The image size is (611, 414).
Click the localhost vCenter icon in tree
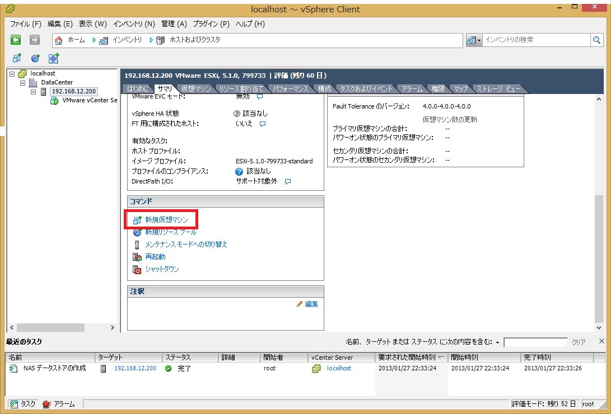(22, 73)
